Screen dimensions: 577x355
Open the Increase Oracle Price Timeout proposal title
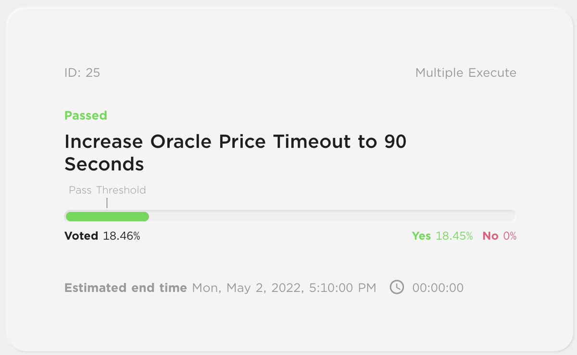coord(236,153)
